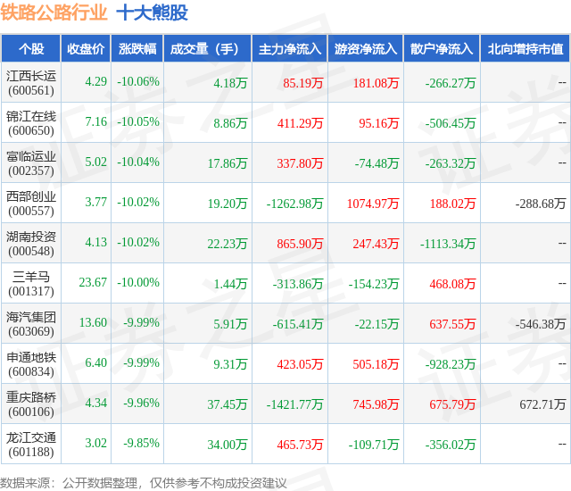The image size is (571, 491).
Task: Select the 锦江在线 (600650) stock cell
Action: [31, 123]
